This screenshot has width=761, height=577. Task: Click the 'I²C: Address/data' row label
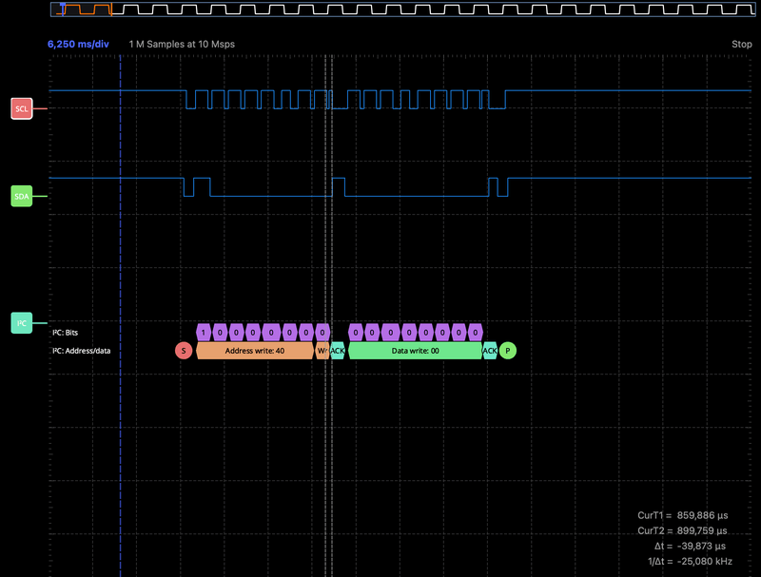82,351
